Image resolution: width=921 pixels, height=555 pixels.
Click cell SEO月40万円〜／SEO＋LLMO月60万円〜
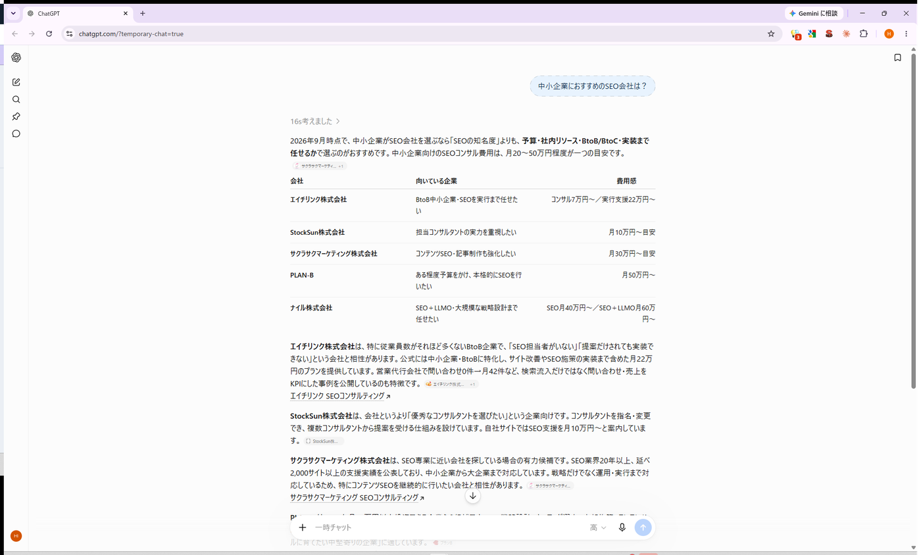[x=601, y=313]
